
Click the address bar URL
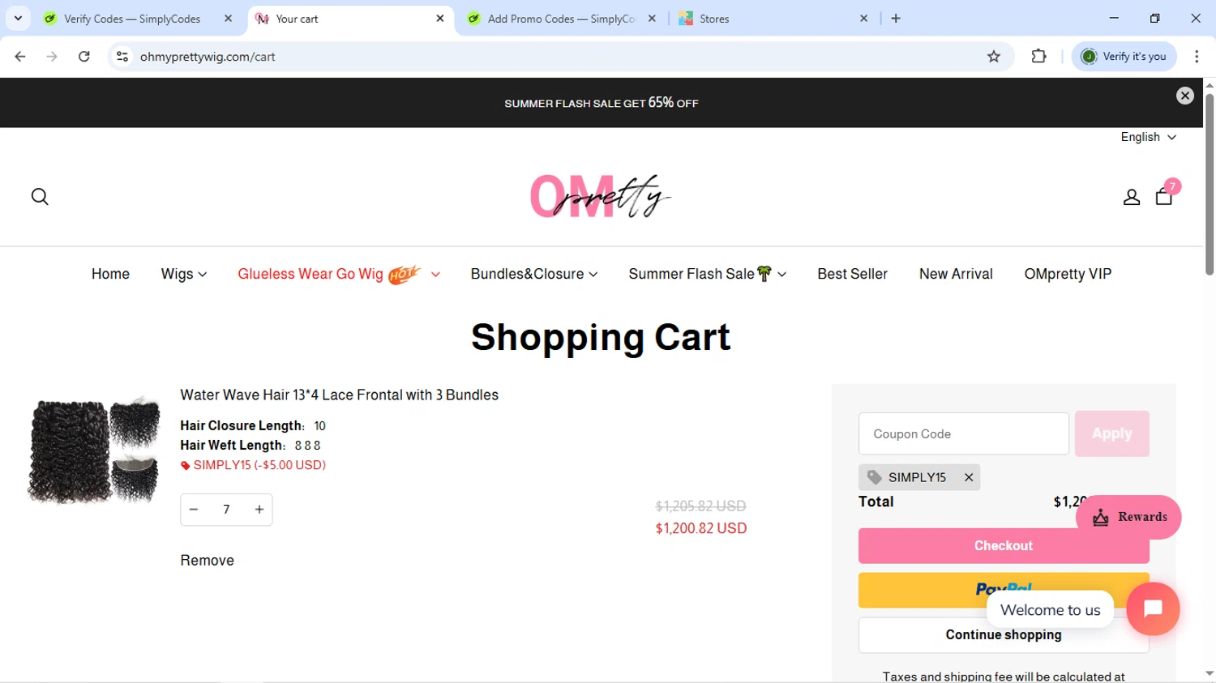click(x=208, y=57)
